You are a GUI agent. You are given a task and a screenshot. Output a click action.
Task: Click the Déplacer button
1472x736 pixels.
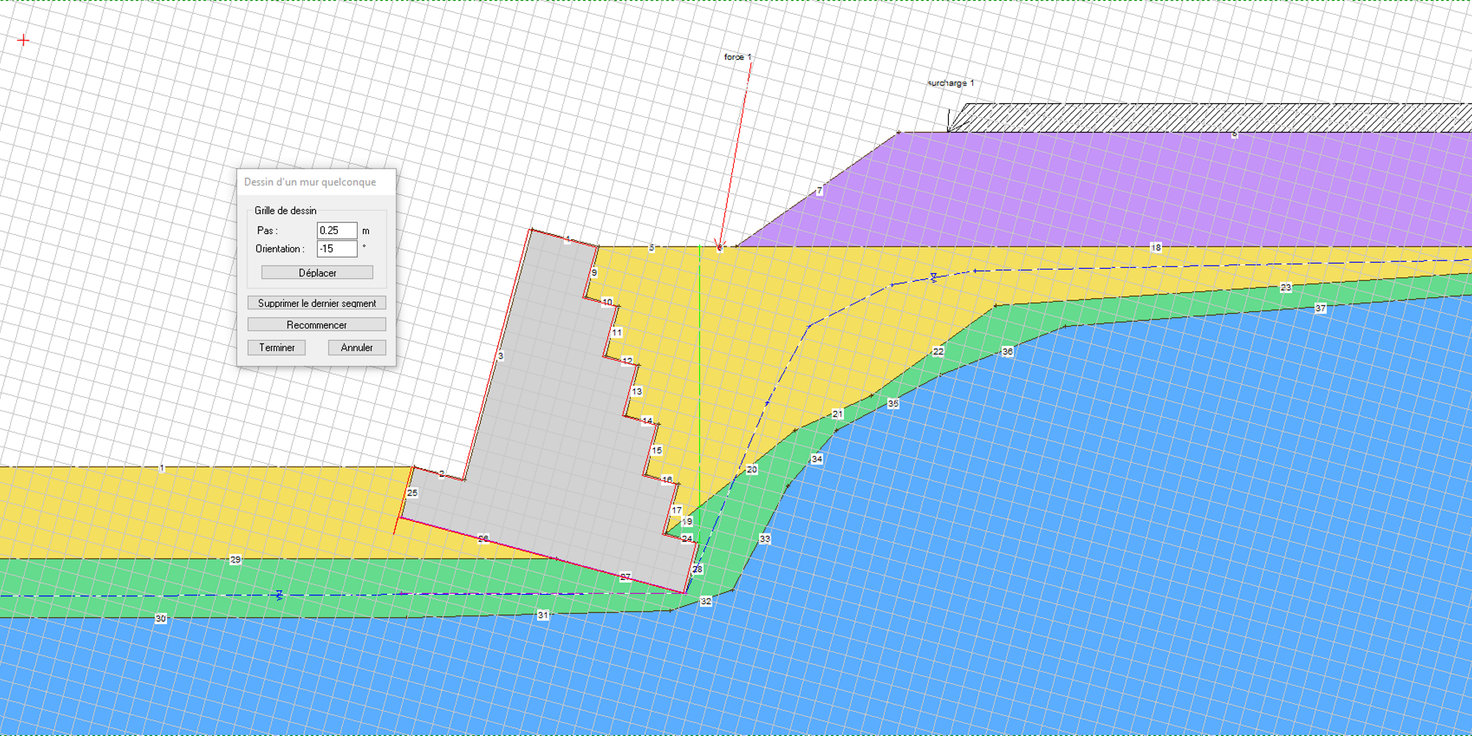coord(317,273)
